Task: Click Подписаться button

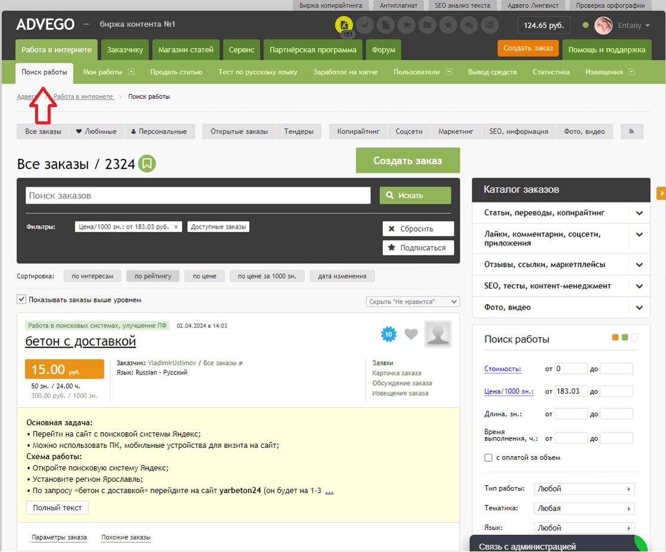Action: pos(419,248)
